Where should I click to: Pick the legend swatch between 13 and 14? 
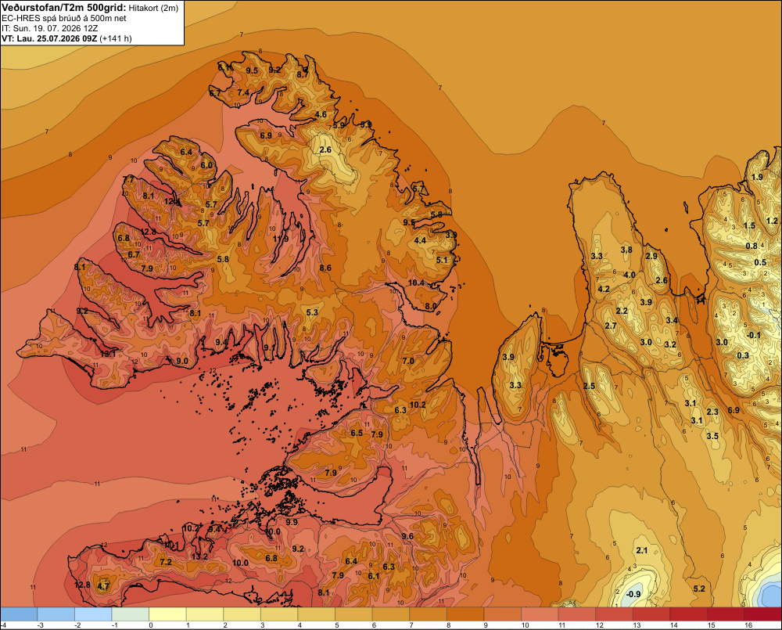click(x=652, y=614)
